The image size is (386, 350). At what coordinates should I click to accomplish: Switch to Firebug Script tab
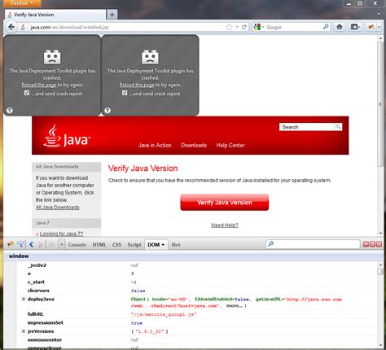(x=134, y=245)
